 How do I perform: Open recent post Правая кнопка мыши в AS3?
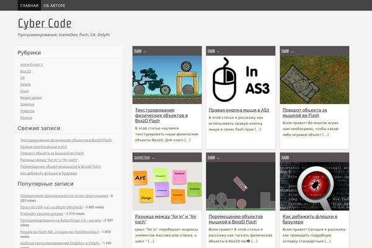43,147
